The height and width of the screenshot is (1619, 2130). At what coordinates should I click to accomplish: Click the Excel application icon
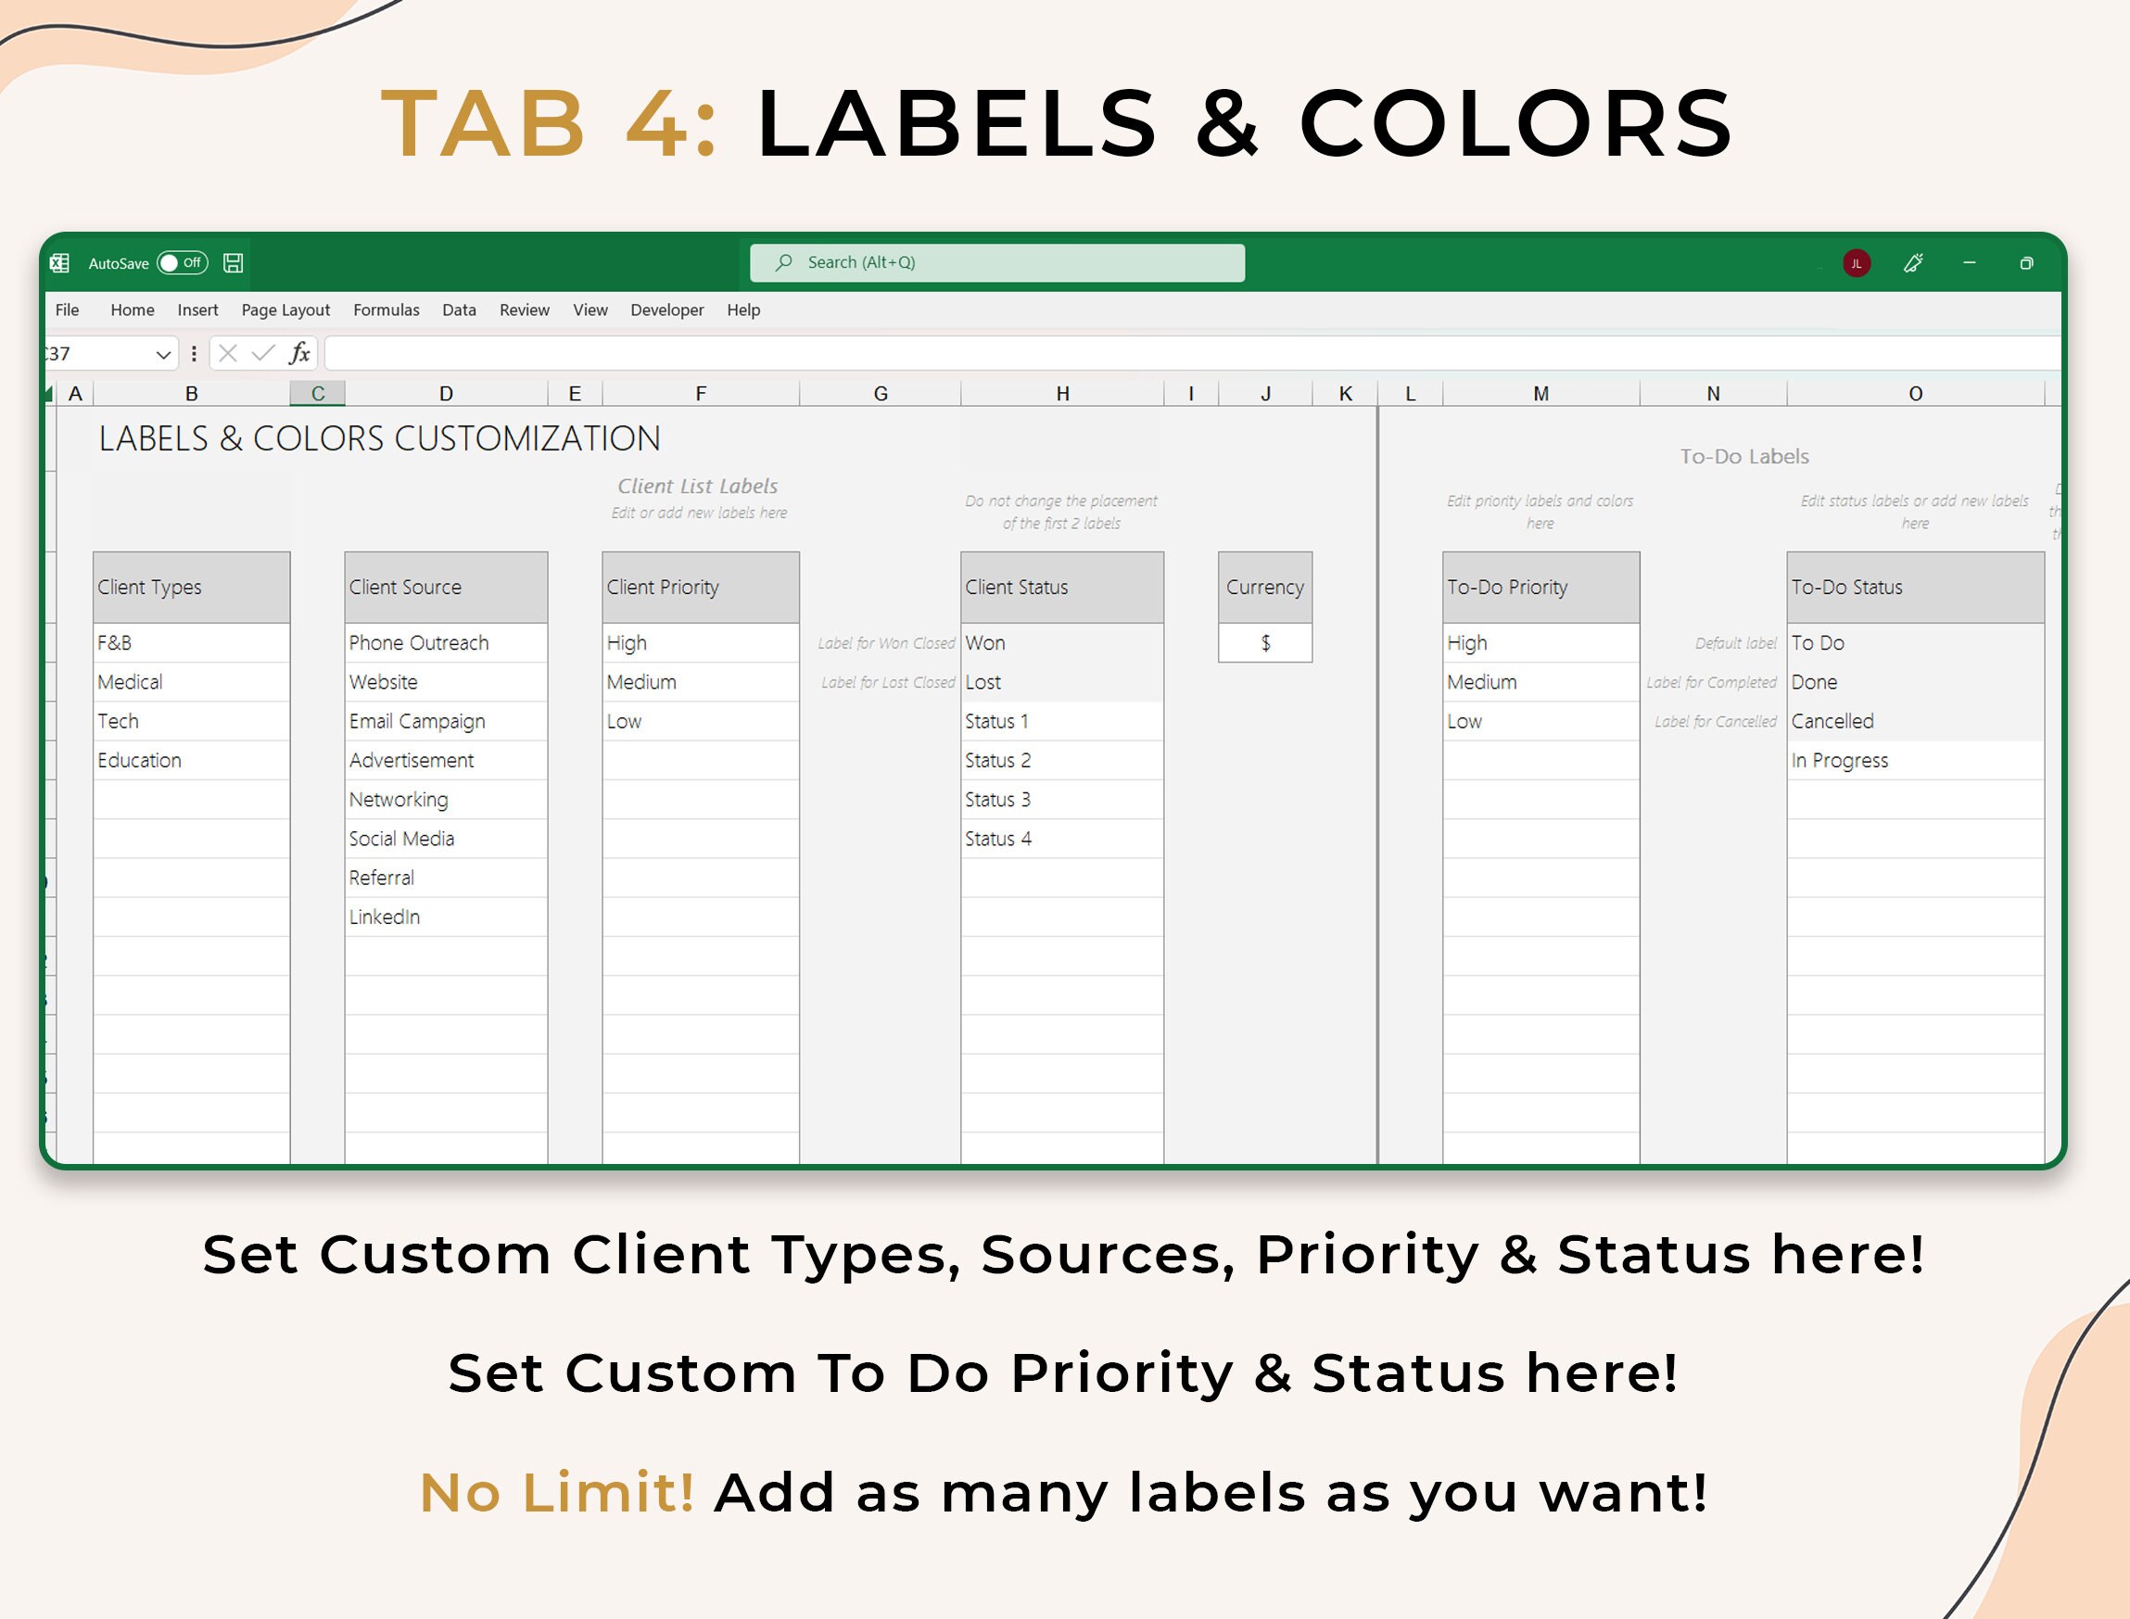(x=59, y=262)
